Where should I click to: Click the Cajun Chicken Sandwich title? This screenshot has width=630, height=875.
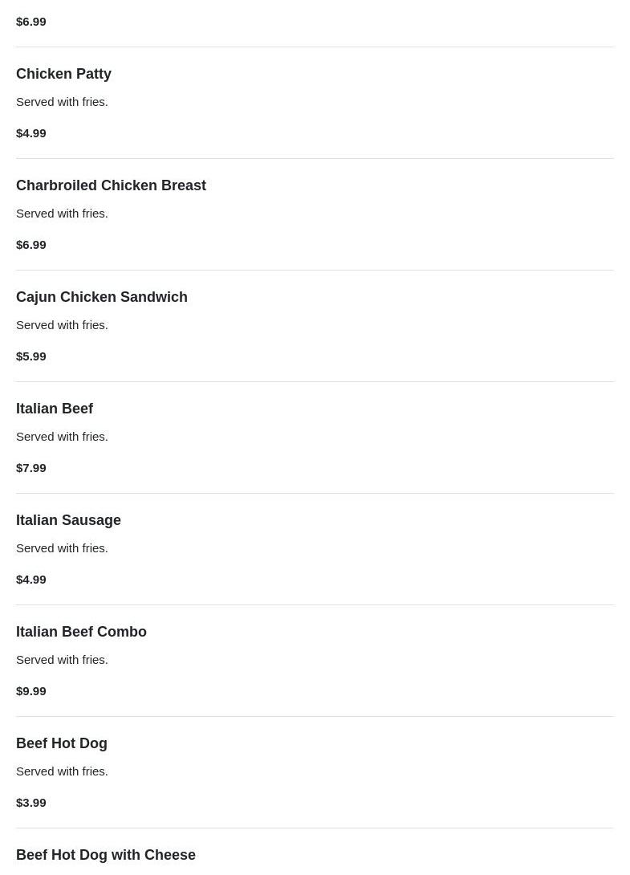tap(101, 297)
